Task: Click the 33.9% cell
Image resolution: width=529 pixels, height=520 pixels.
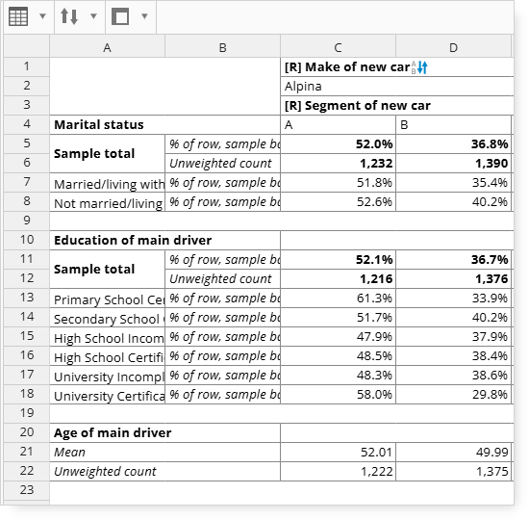Action: [x=453, y=298]
